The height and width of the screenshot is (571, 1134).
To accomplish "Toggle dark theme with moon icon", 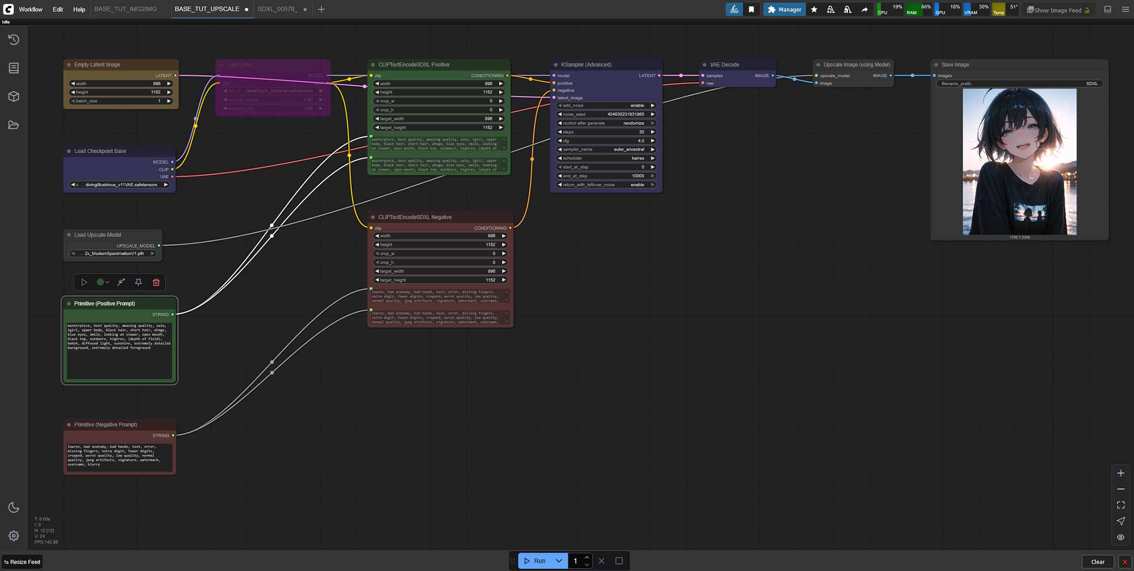I will (x=14, y=507).
